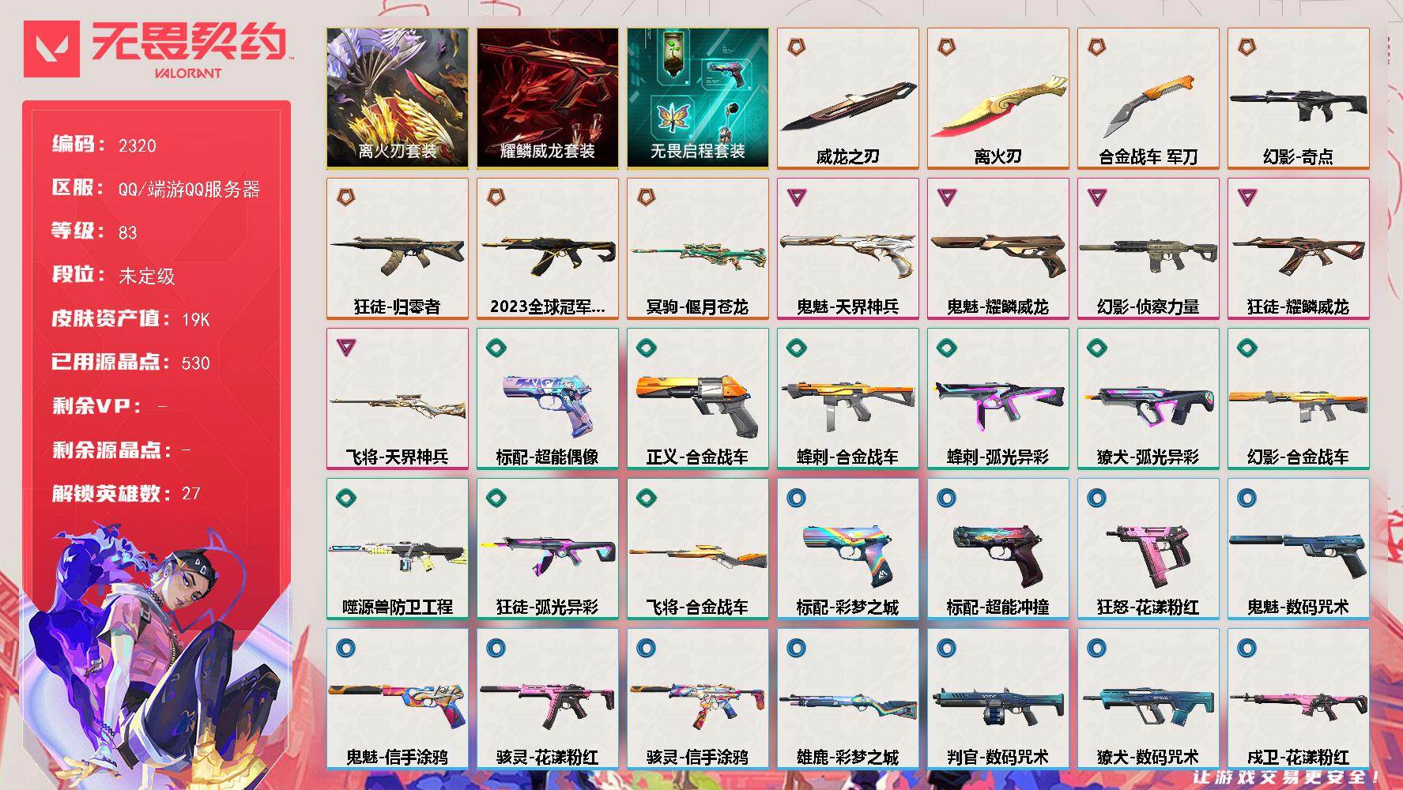
Task: Pick the 鬼魅-信手涂鸦 graffiti pistol skin
Action: point(397,699)
